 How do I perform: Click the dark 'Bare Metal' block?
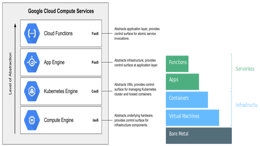[x=199, y=136]
